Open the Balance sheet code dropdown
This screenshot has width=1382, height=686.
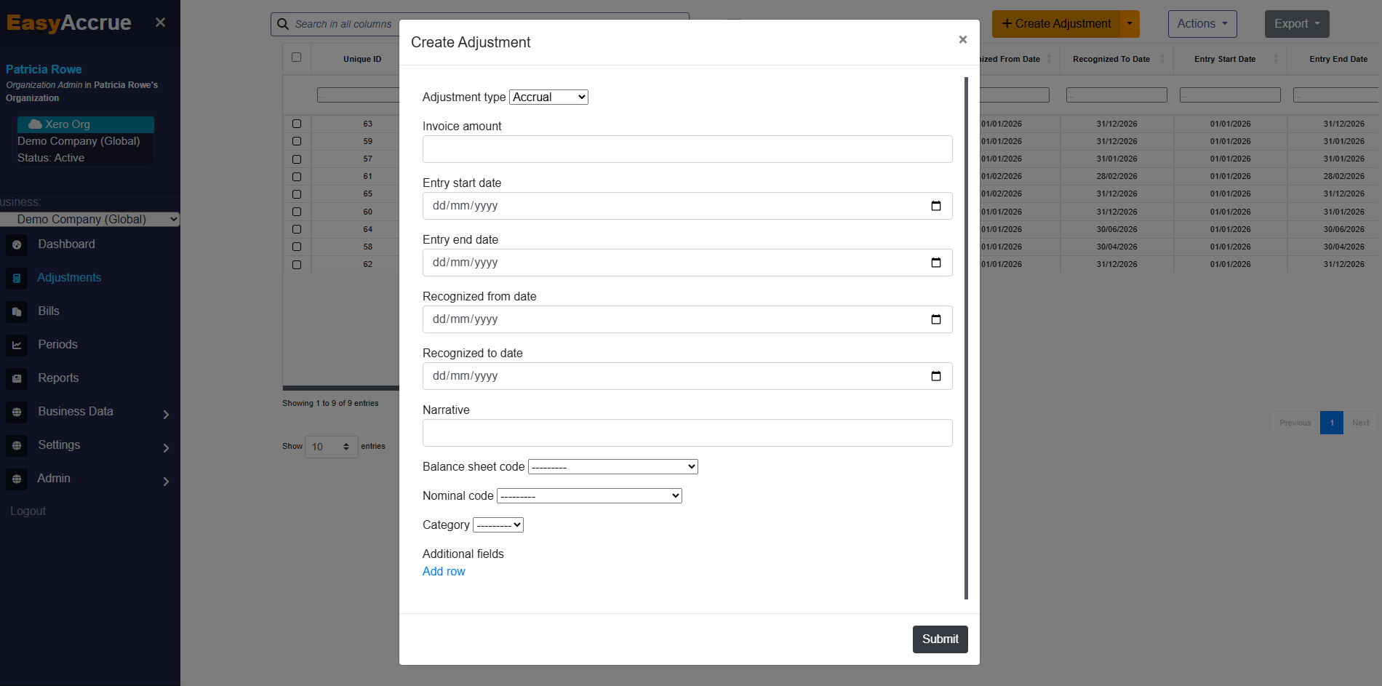coord(613,466)
